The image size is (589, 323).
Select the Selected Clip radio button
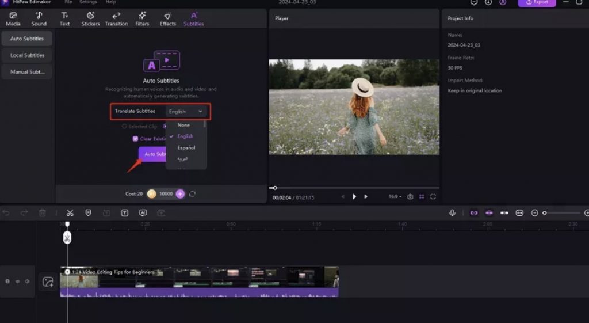(x=124, y=127)
